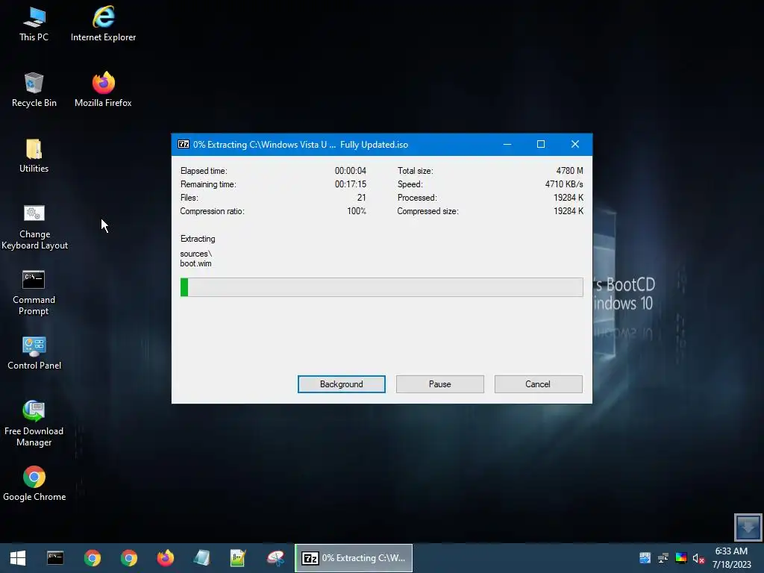Pause the extraction

440,384
